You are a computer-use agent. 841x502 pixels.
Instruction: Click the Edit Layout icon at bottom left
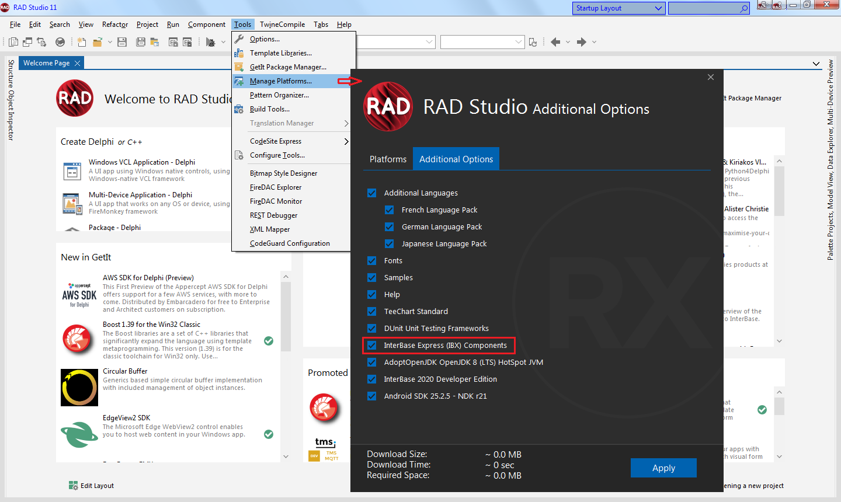pyautogui.click(x=73, y=486)
